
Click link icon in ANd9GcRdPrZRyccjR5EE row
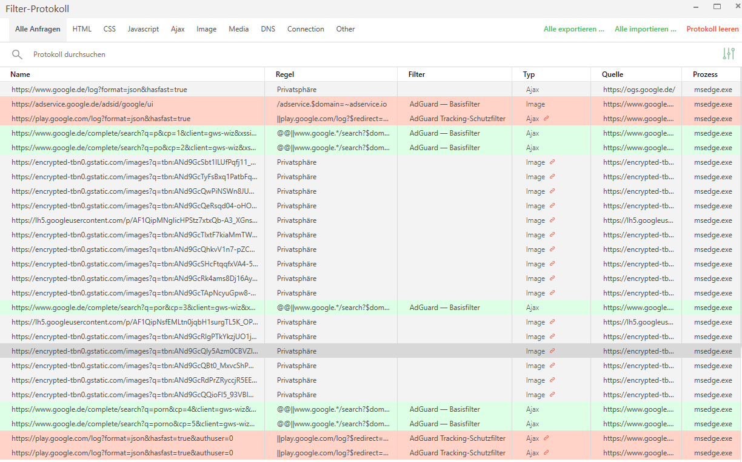point(552,380)
